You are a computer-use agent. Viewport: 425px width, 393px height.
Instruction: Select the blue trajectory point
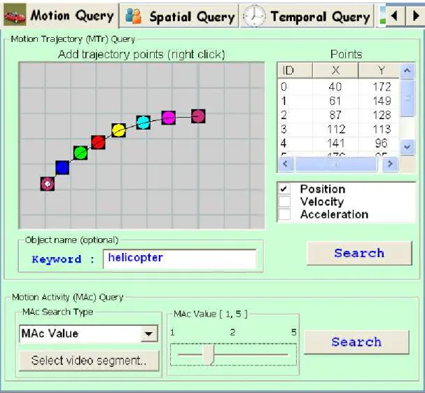[x=62, y=167]
